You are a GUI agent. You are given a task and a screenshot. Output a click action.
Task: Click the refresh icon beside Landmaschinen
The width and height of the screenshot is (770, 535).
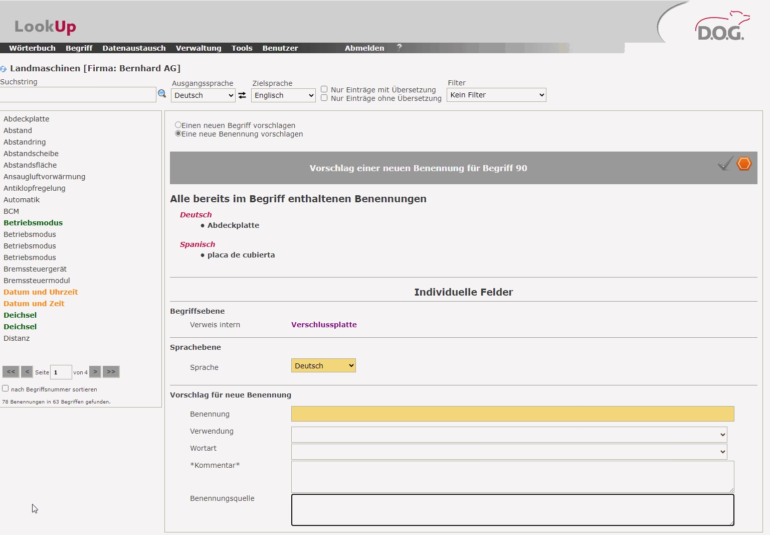tap(4, 69)
